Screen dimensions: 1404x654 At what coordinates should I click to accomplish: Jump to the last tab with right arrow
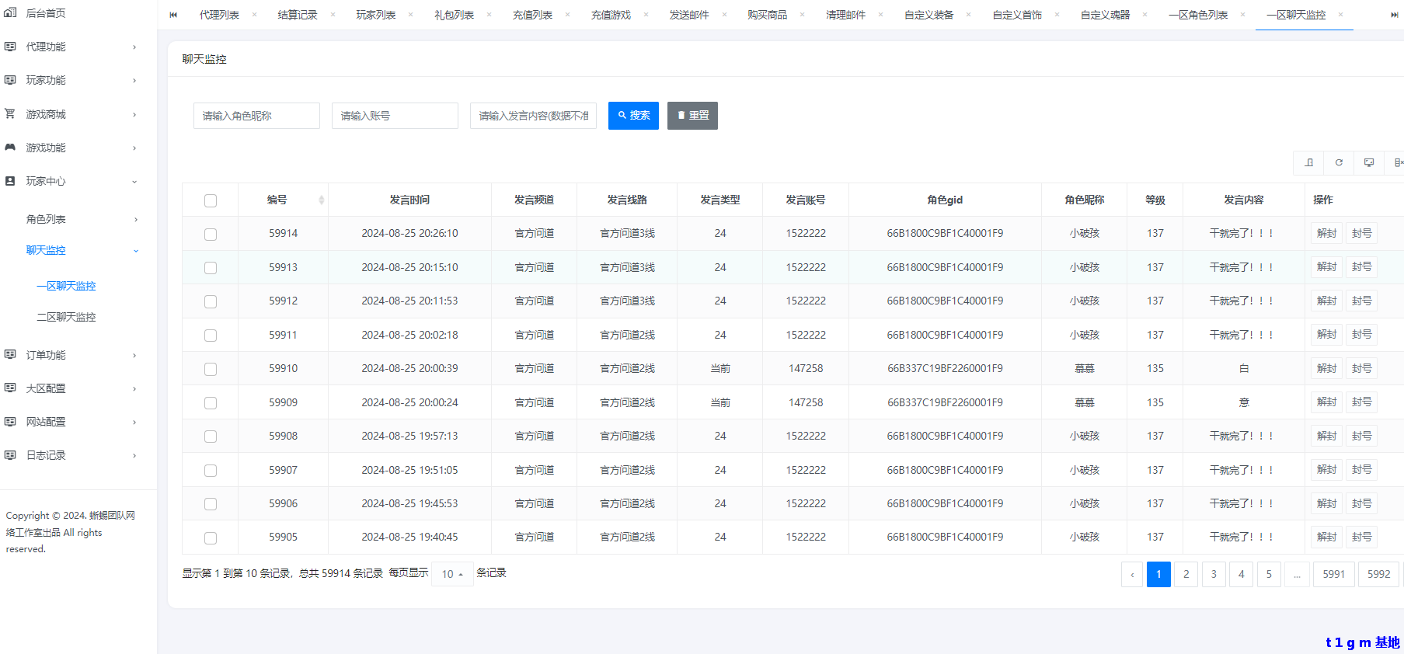click(1395, 15)
